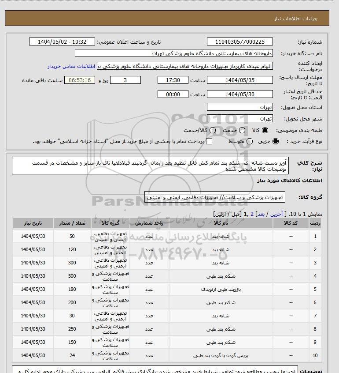Screen dimensions: 339x373
Task: Click the remaining time field 06:53:16
Action: coord(80,80)
